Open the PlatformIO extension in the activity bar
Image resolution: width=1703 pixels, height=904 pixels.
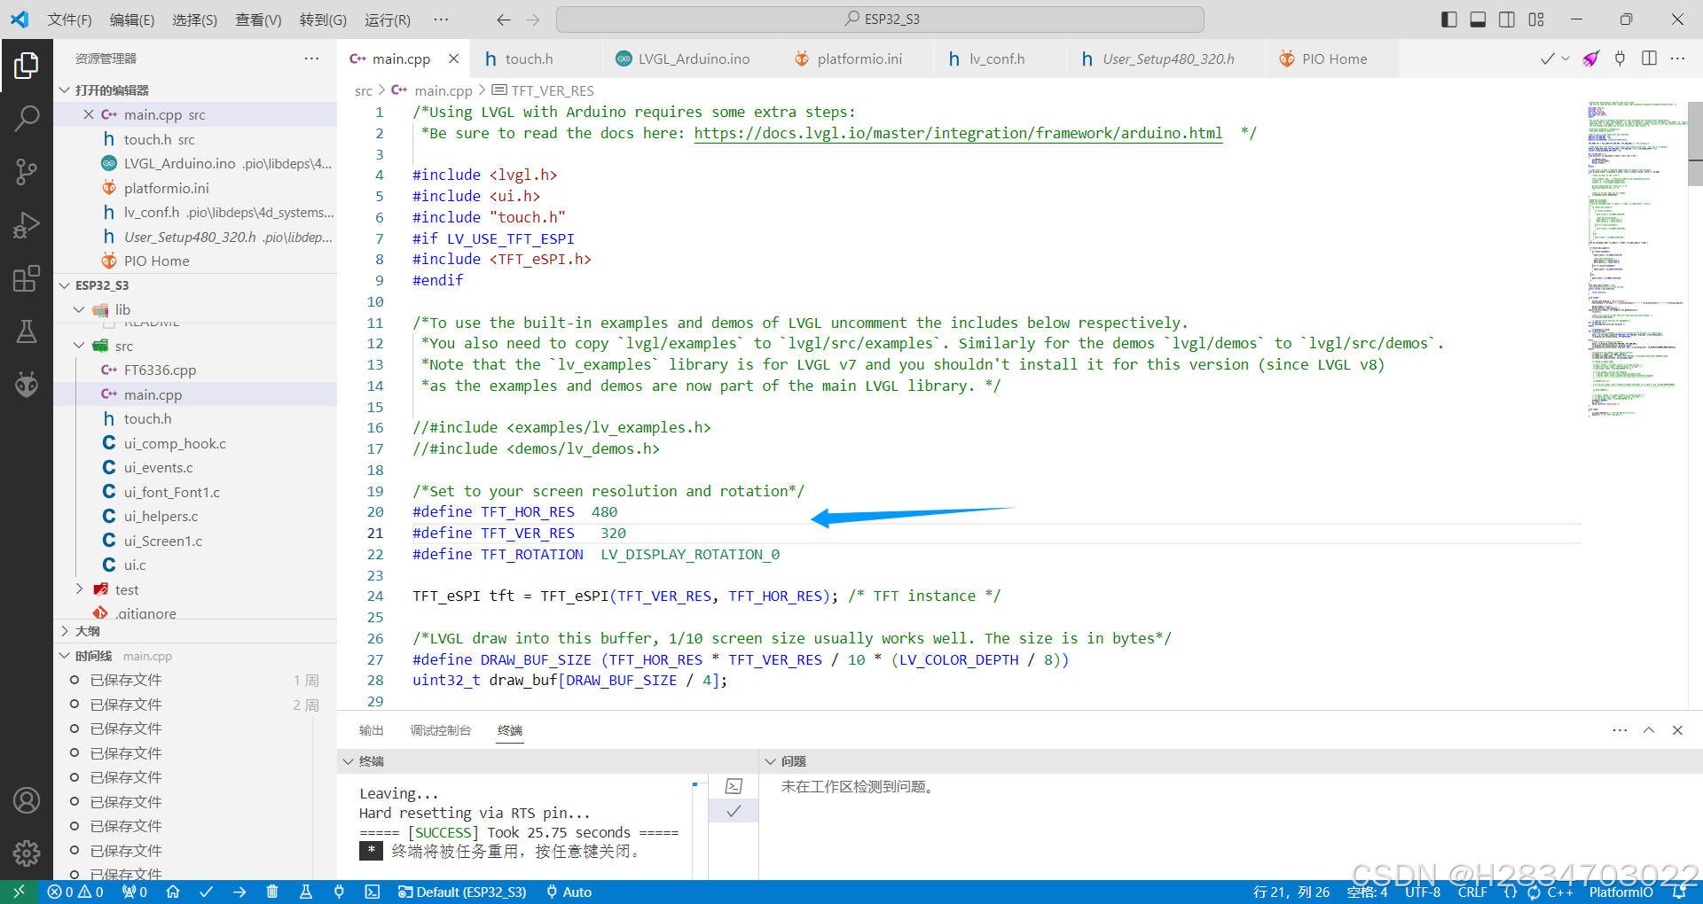tap(27, 384)
